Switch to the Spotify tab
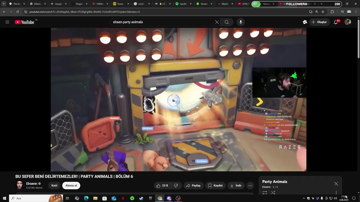The width and height of the screenshot is (360, 202). [x=183, y=4]
